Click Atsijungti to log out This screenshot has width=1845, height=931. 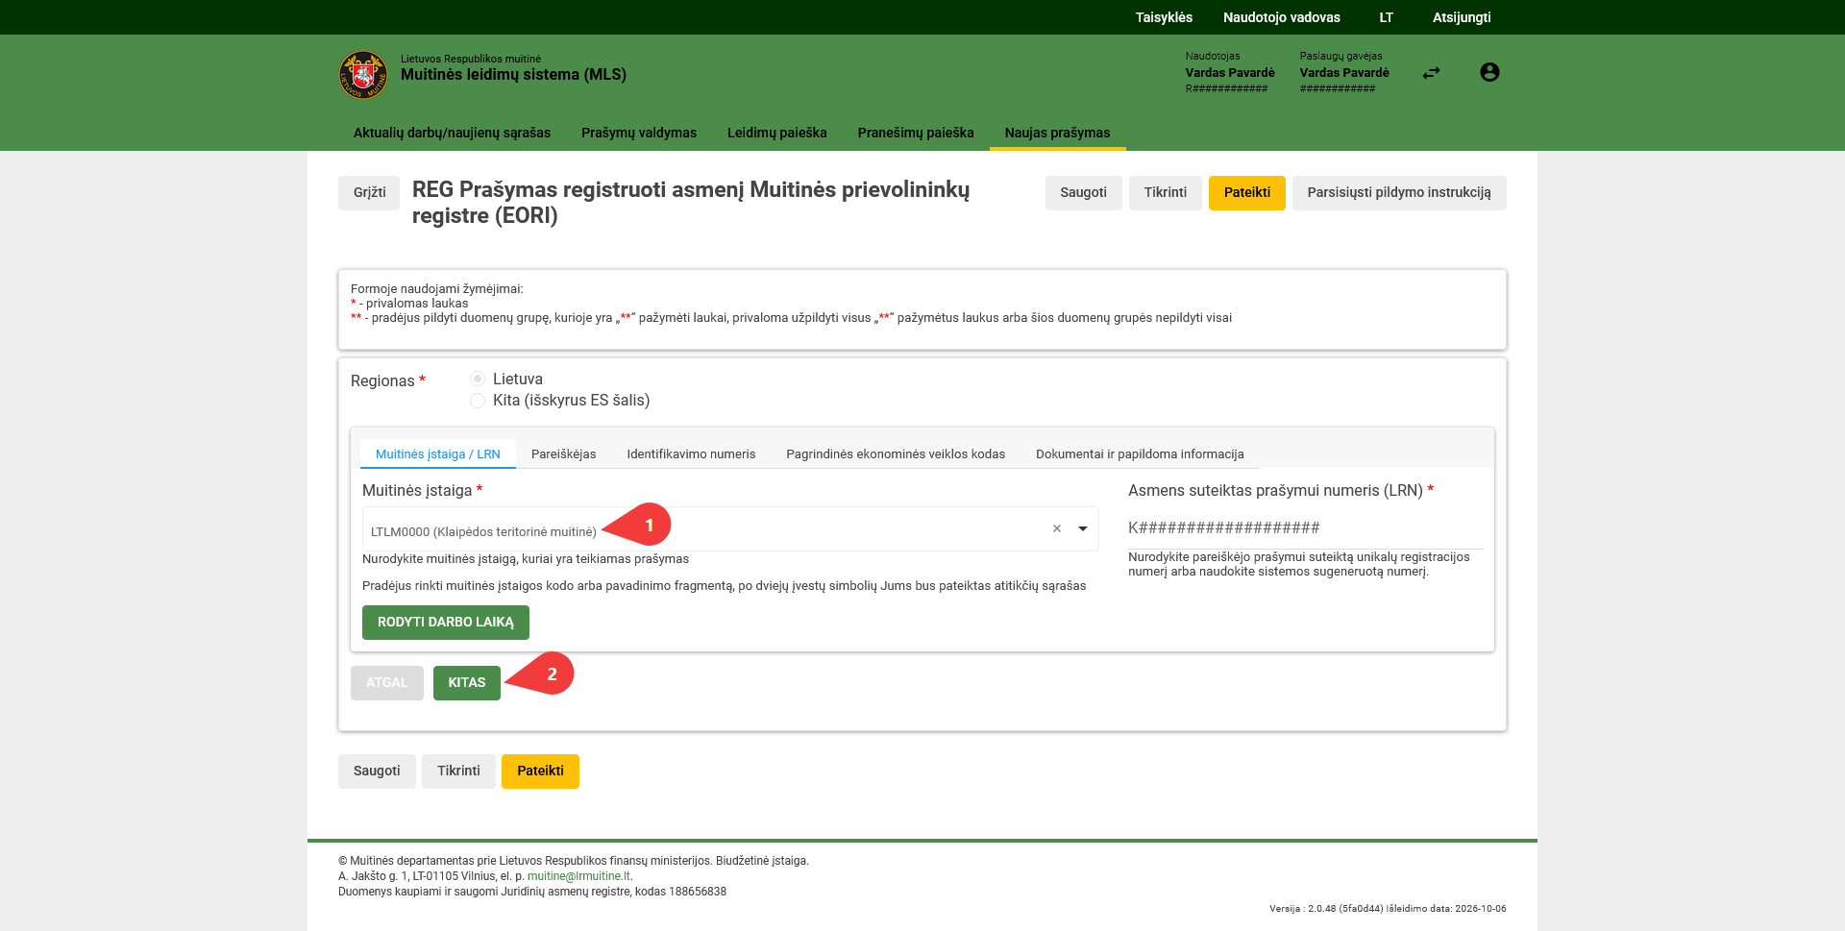(1462, 17)
